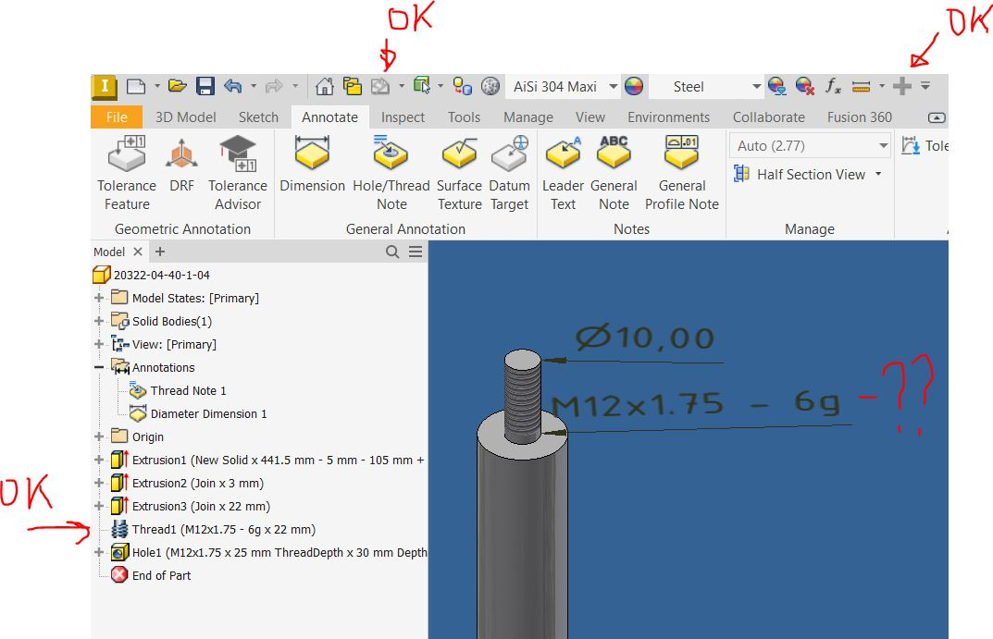The image size is (993, 639).
Task: Switch to the Inspect tab
Action: (403, 117)
